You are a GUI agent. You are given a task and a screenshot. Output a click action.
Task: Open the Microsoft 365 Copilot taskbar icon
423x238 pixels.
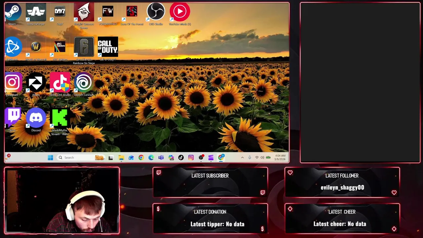point(171,158)
